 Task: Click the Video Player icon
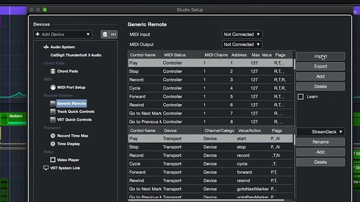click(x=53, y=159)
